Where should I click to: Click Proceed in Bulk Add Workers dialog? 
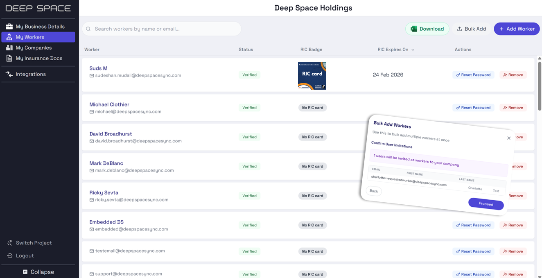point(486,204)
